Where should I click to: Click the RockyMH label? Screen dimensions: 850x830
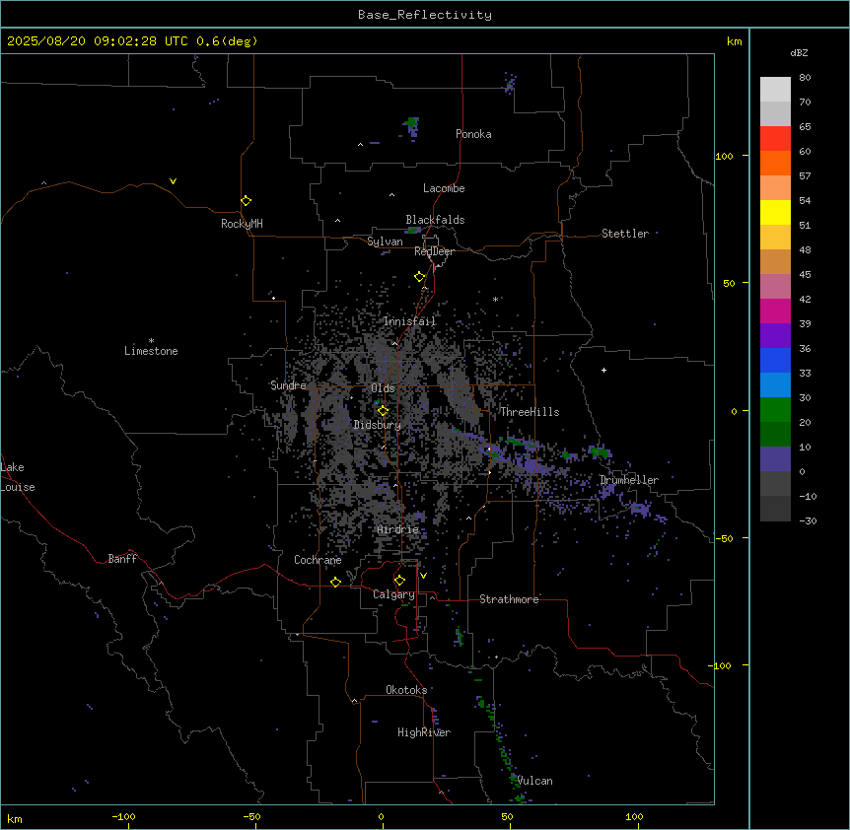pyautogui.click(x=242, y=224)
